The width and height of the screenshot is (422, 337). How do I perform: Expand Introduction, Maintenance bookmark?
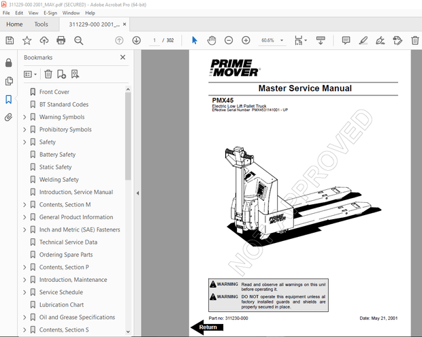(25, 280)
